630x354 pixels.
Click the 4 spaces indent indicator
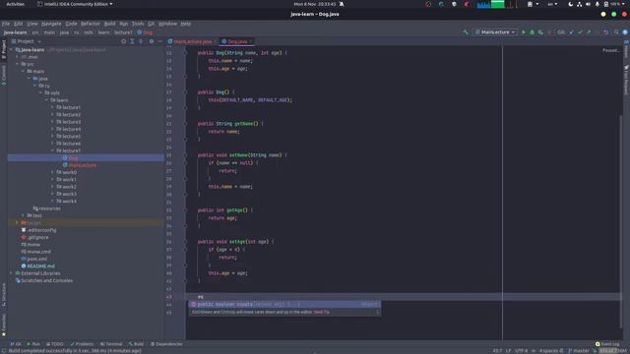(548, 350)
